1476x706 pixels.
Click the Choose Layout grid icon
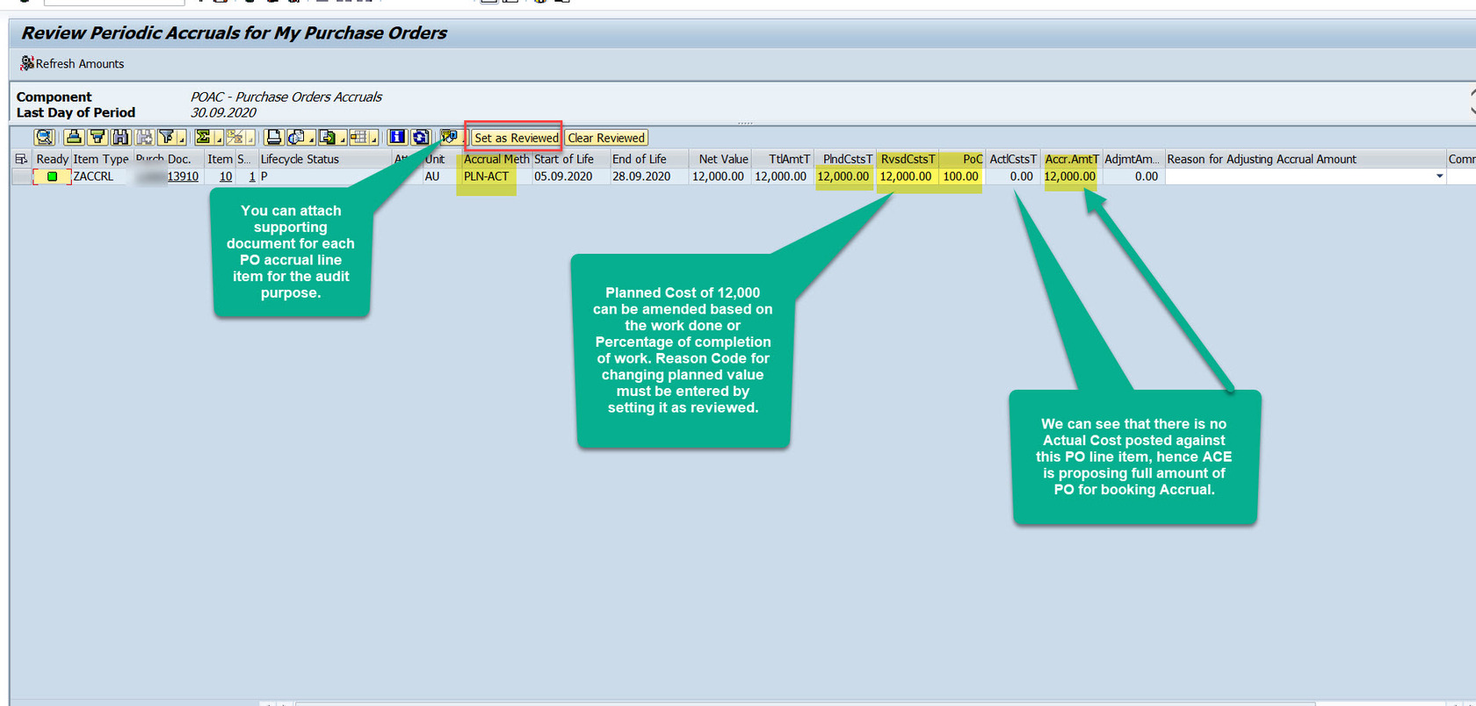coord(358,137)
